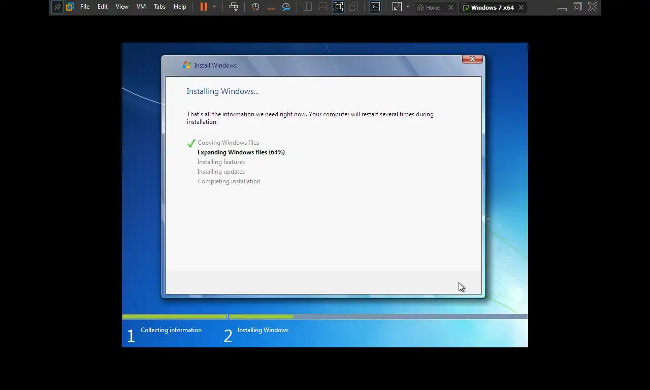
Task: Click Expanding Windows files (64%) text
Action: click(x=241, y=152)
